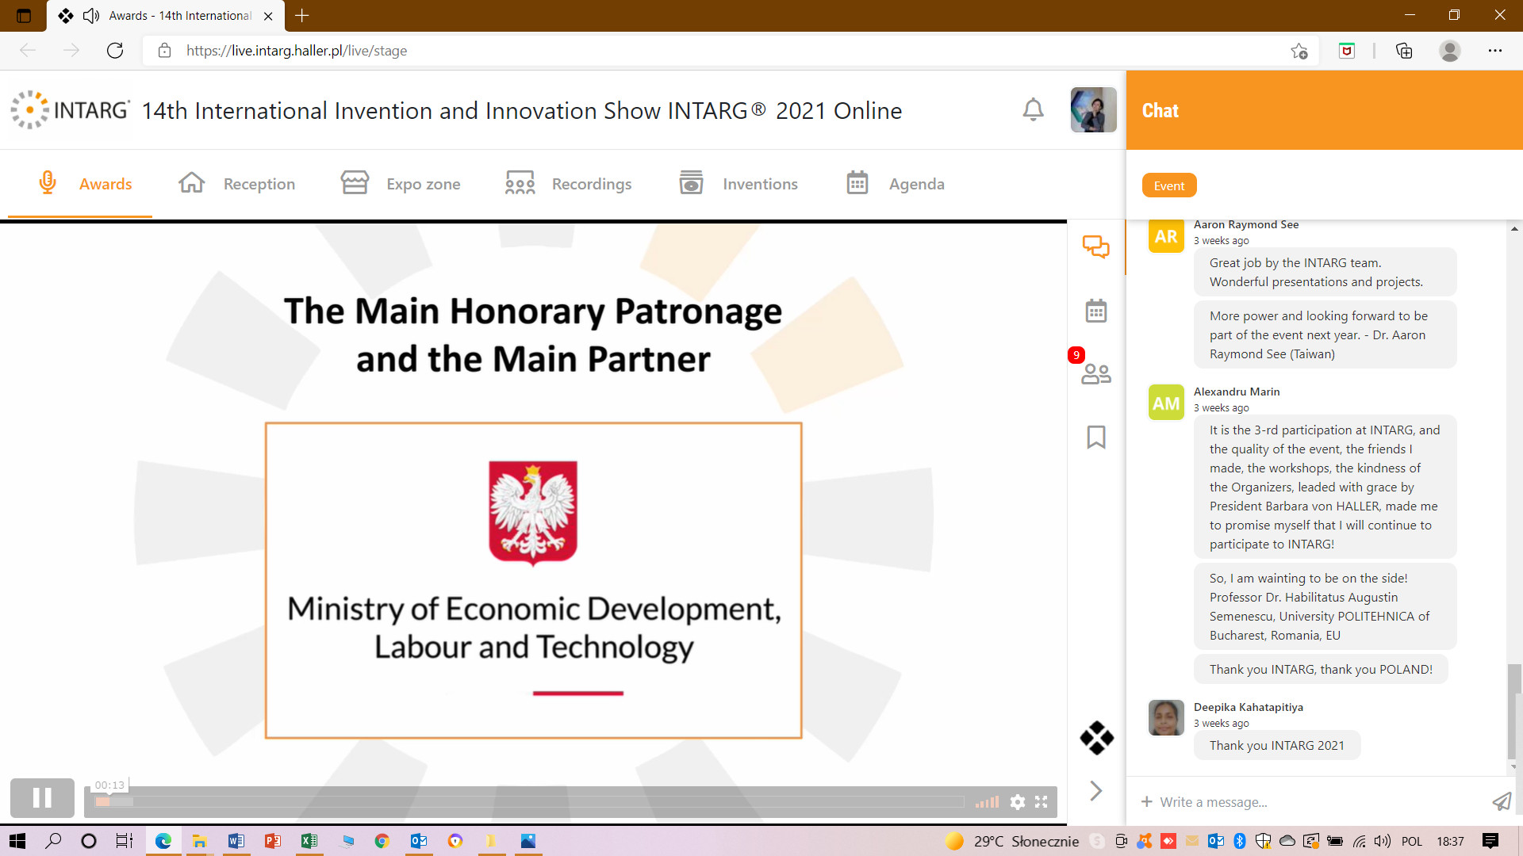Add page to favorites star icon
Viewport: 1523px width, 856px height.
click(1299, 51)
